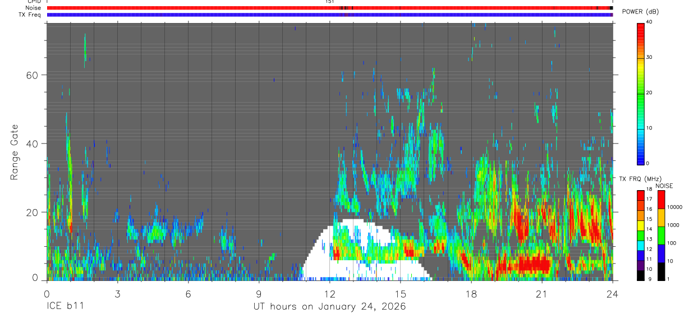Image resolution: width=689 pixels, height=318 pixels.
Task: Click the 20 tick on the POWER scale
Action: (649, 93)
